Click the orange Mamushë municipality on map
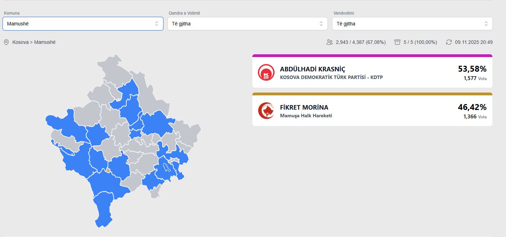This screenshot has height=237, width=506. [x=108, y=171]
